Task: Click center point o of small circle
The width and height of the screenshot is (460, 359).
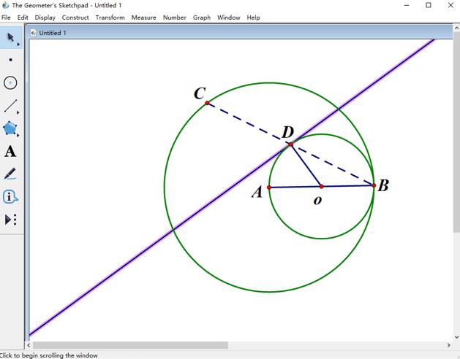Action: [x=322, y=187]
